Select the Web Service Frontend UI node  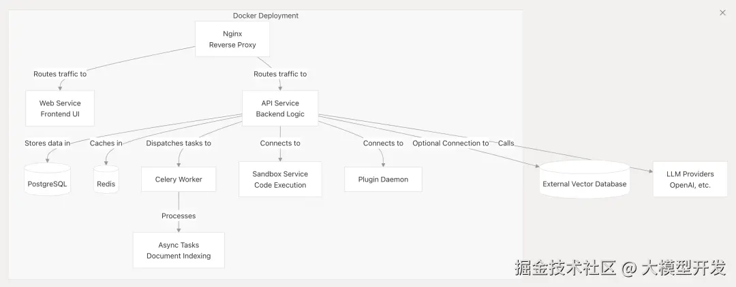[60, 108]
